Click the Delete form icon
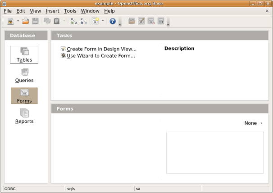 [x=151, y=21]
